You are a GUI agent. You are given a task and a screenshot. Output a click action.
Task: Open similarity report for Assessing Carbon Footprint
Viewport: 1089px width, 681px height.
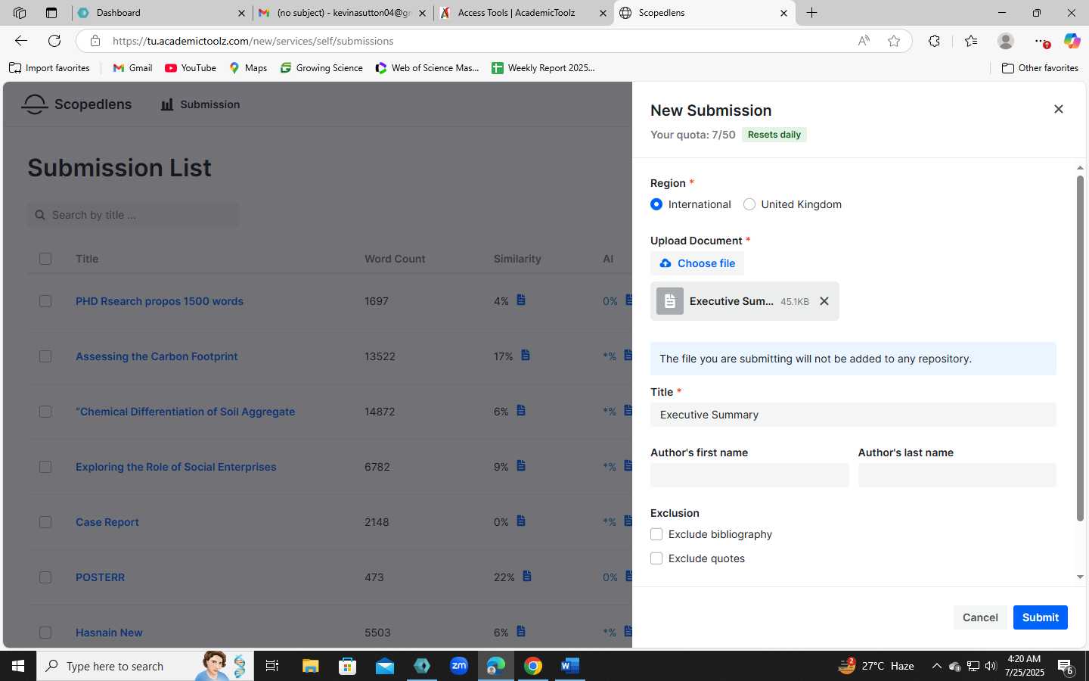click(x=526, y=356)
